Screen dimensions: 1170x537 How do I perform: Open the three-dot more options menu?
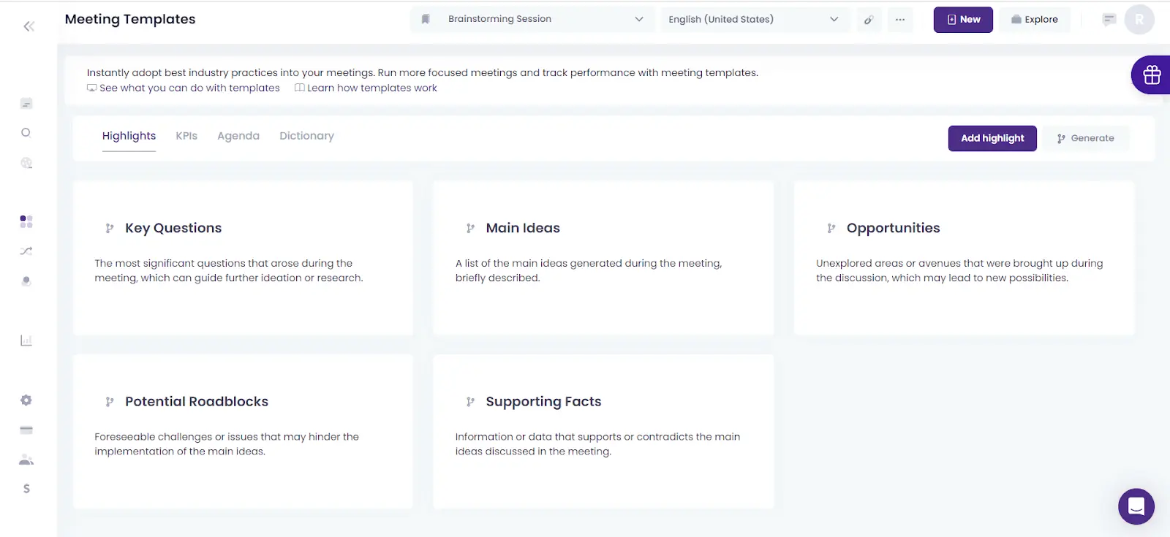pos(900,20)
